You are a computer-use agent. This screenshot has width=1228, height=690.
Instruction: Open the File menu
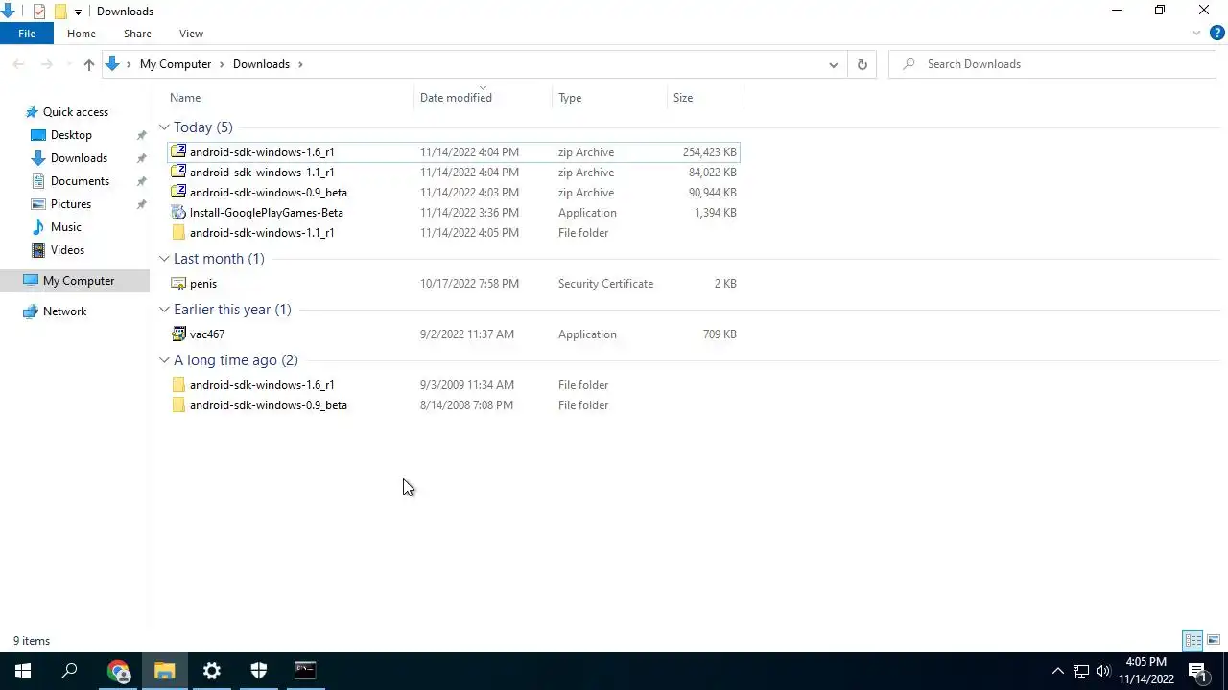click(x=27, y=34)
